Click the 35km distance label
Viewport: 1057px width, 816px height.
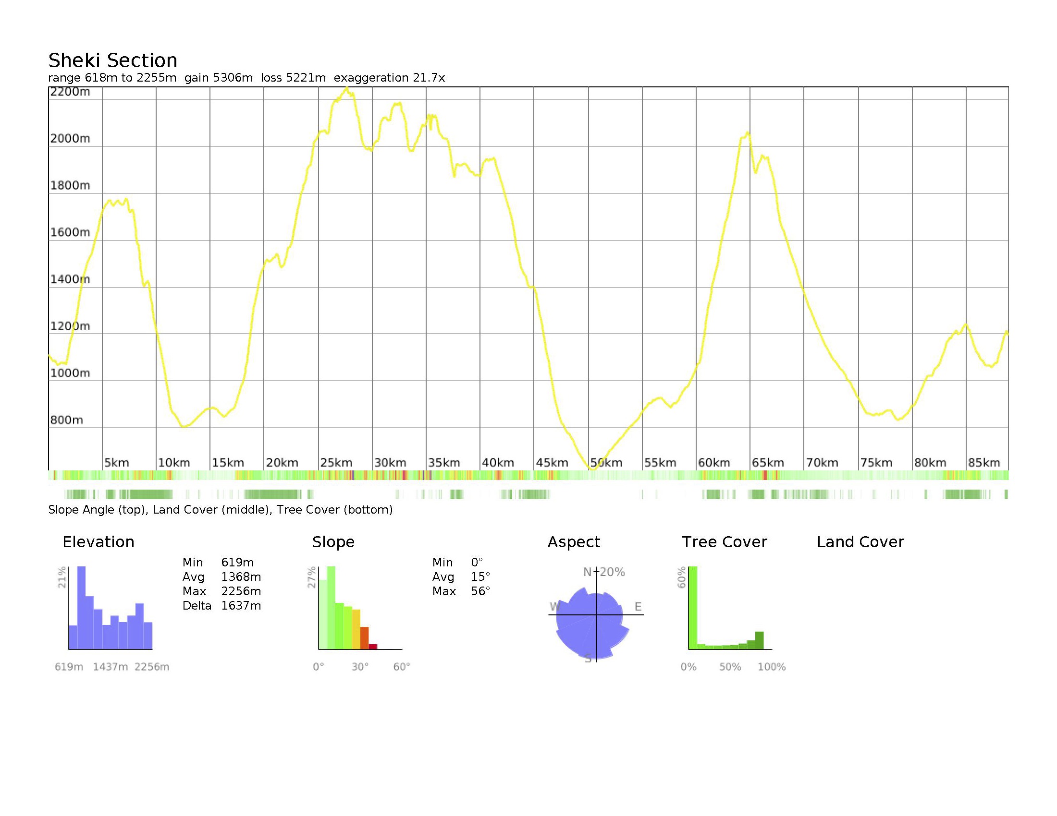(x=444, y=463)
